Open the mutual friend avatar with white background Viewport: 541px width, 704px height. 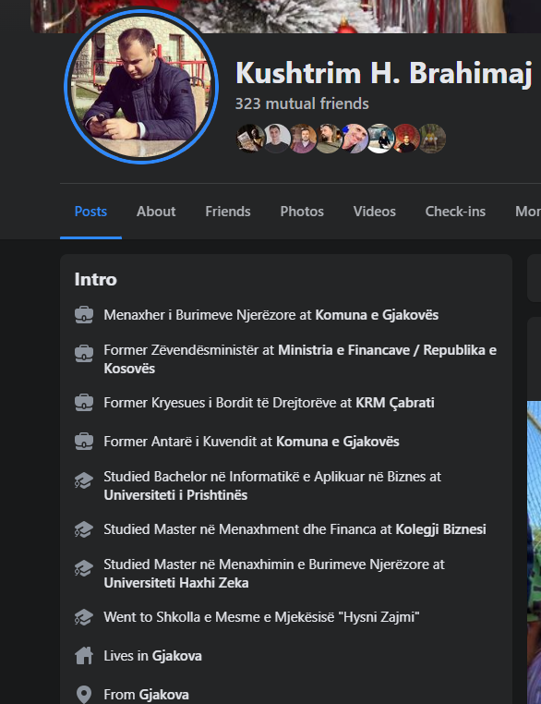[x=380, y=139]
